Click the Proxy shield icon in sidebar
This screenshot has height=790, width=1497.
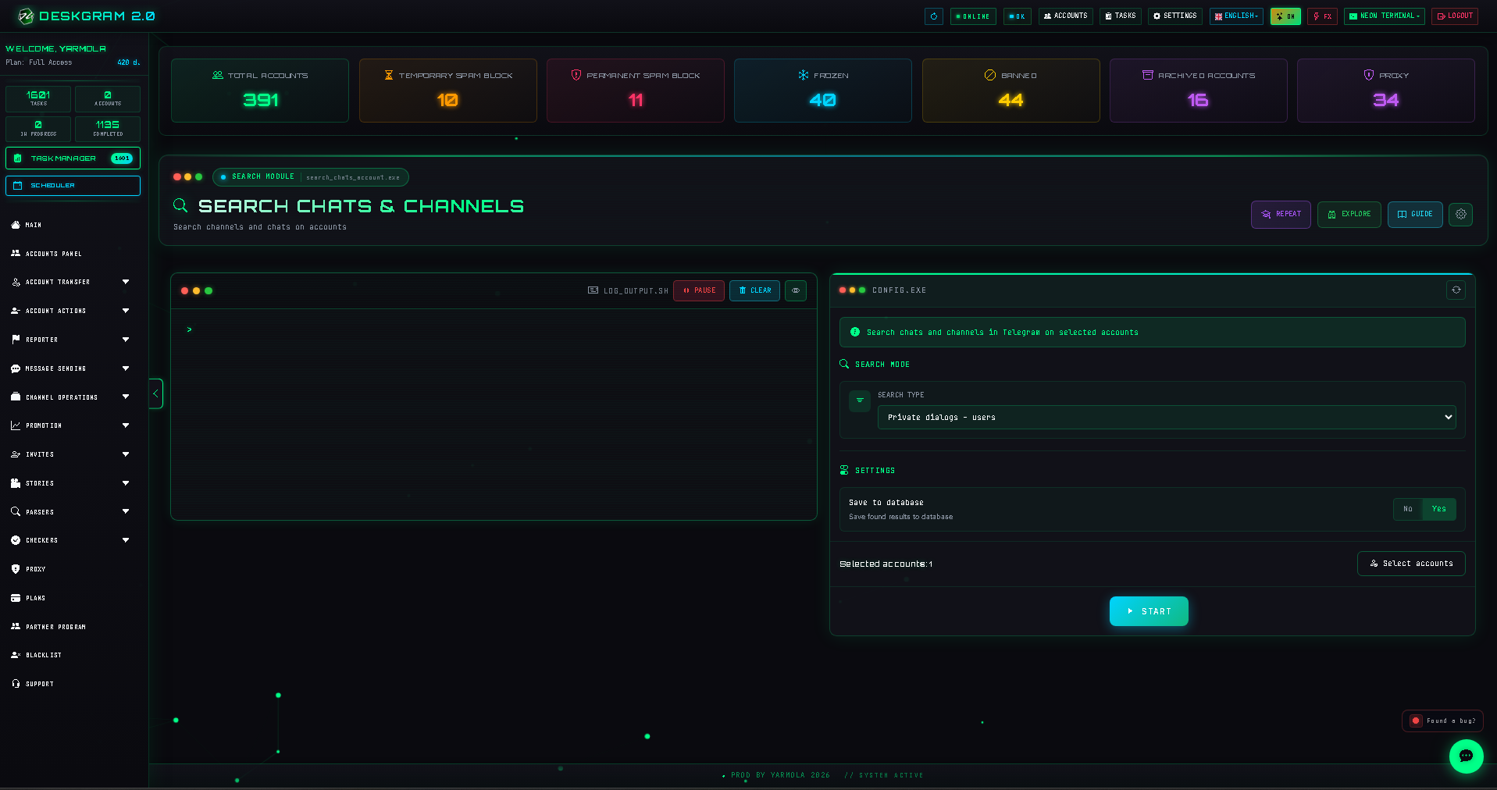16,569
